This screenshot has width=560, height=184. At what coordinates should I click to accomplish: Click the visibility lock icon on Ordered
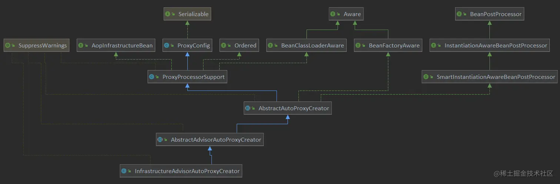coord(229,46)
